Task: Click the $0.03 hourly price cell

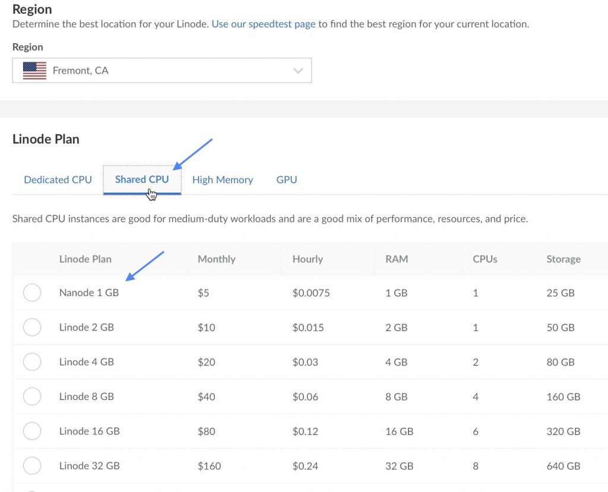Action: coord(305,362)
